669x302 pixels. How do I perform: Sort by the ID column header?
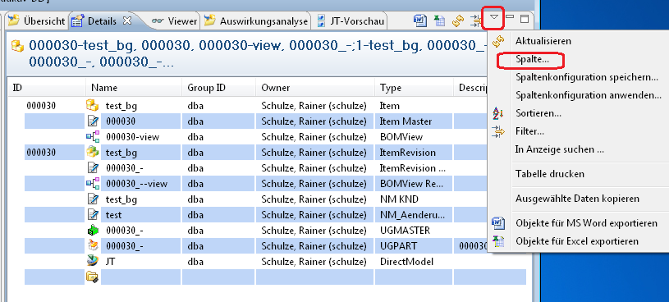[x=47, y=88]
